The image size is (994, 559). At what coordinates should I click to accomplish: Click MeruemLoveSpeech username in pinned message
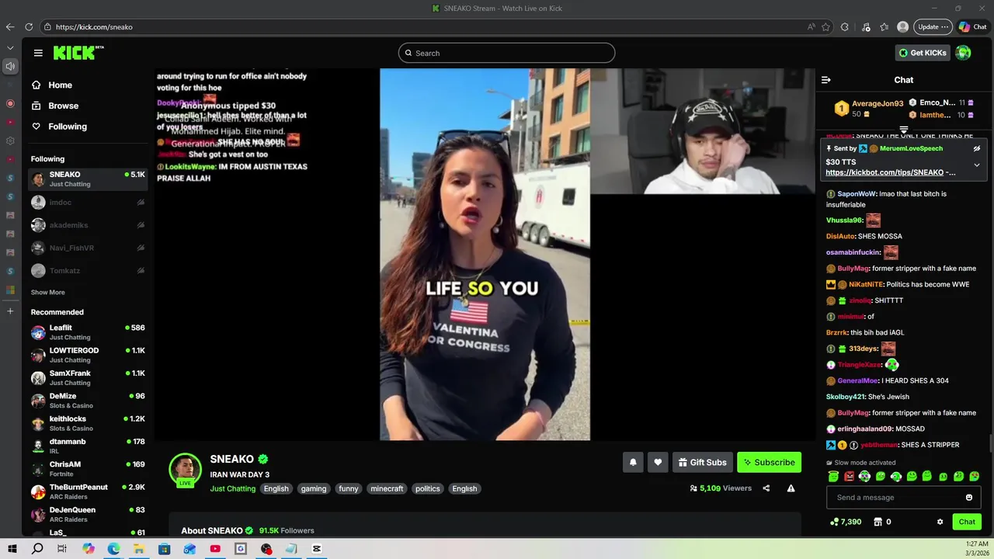[x=911, y=148]
